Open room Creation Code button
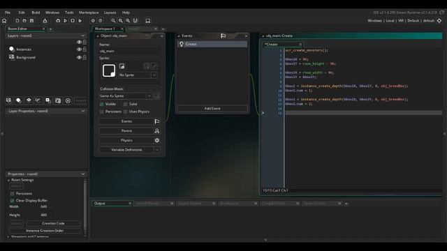Image resolution: width=447 pixels, height=251 pixels. [53, 223]
